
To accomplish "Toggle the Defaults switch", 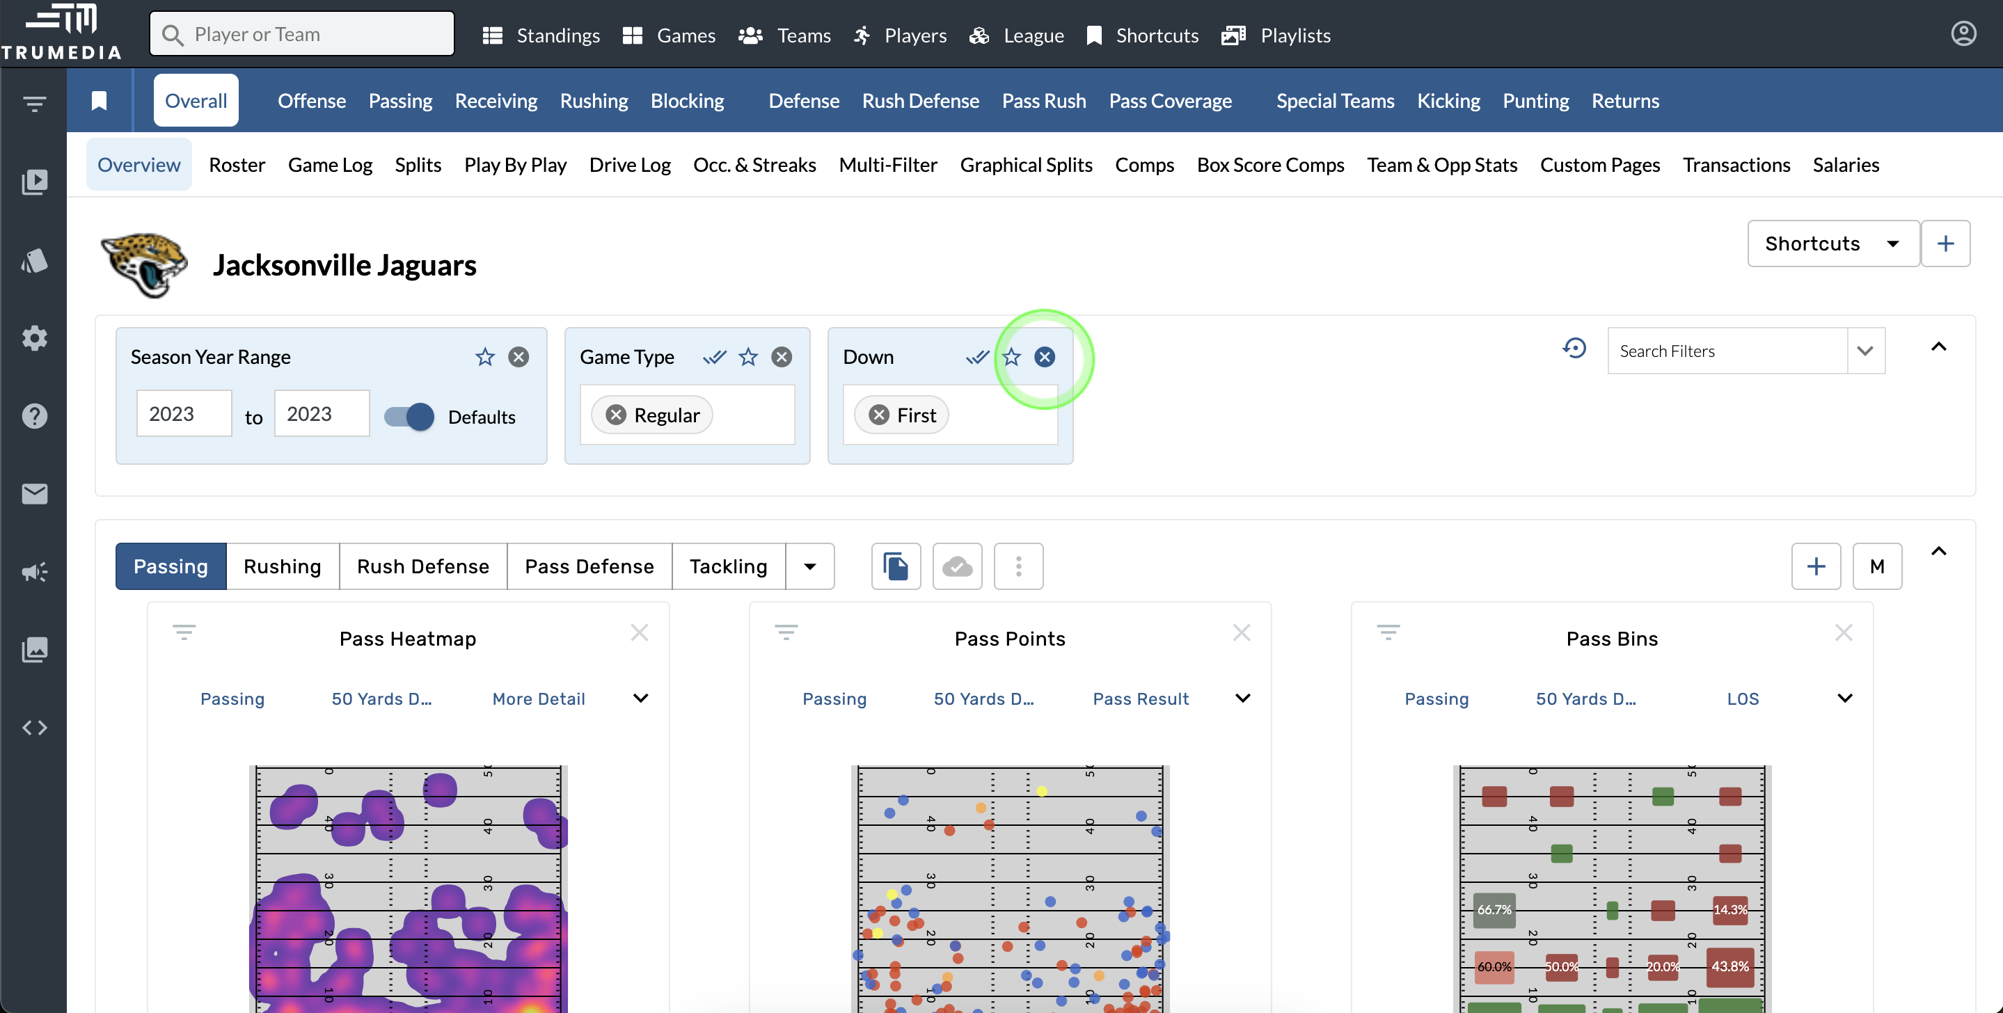I will [x=409, y=417].
